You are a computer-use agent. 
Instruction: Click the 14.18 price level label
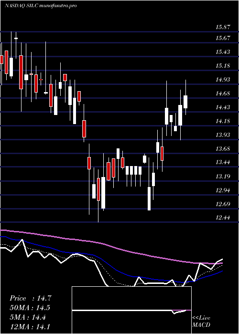tap(223, 121)
